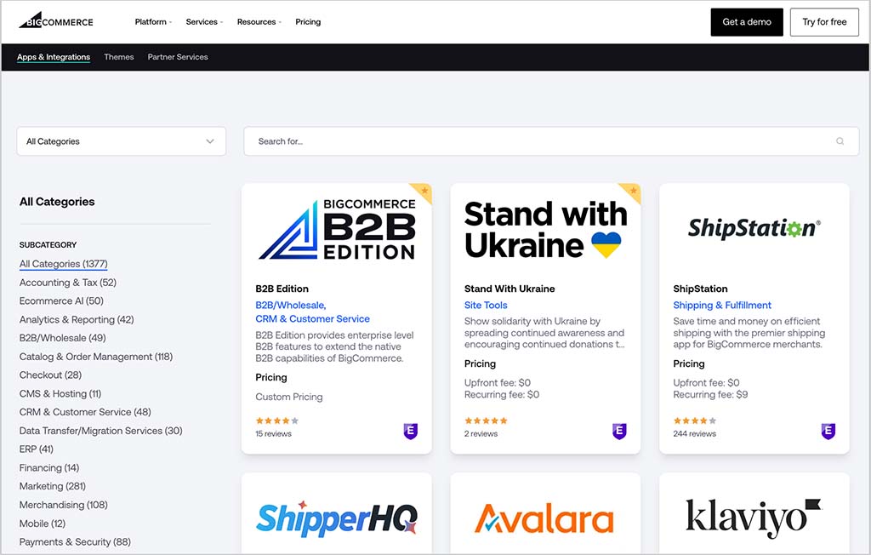Viewport: 871px width, 555px height.
Task: Filter by B2B/Wholesale (49) subcategory
Action: (62, 338)
